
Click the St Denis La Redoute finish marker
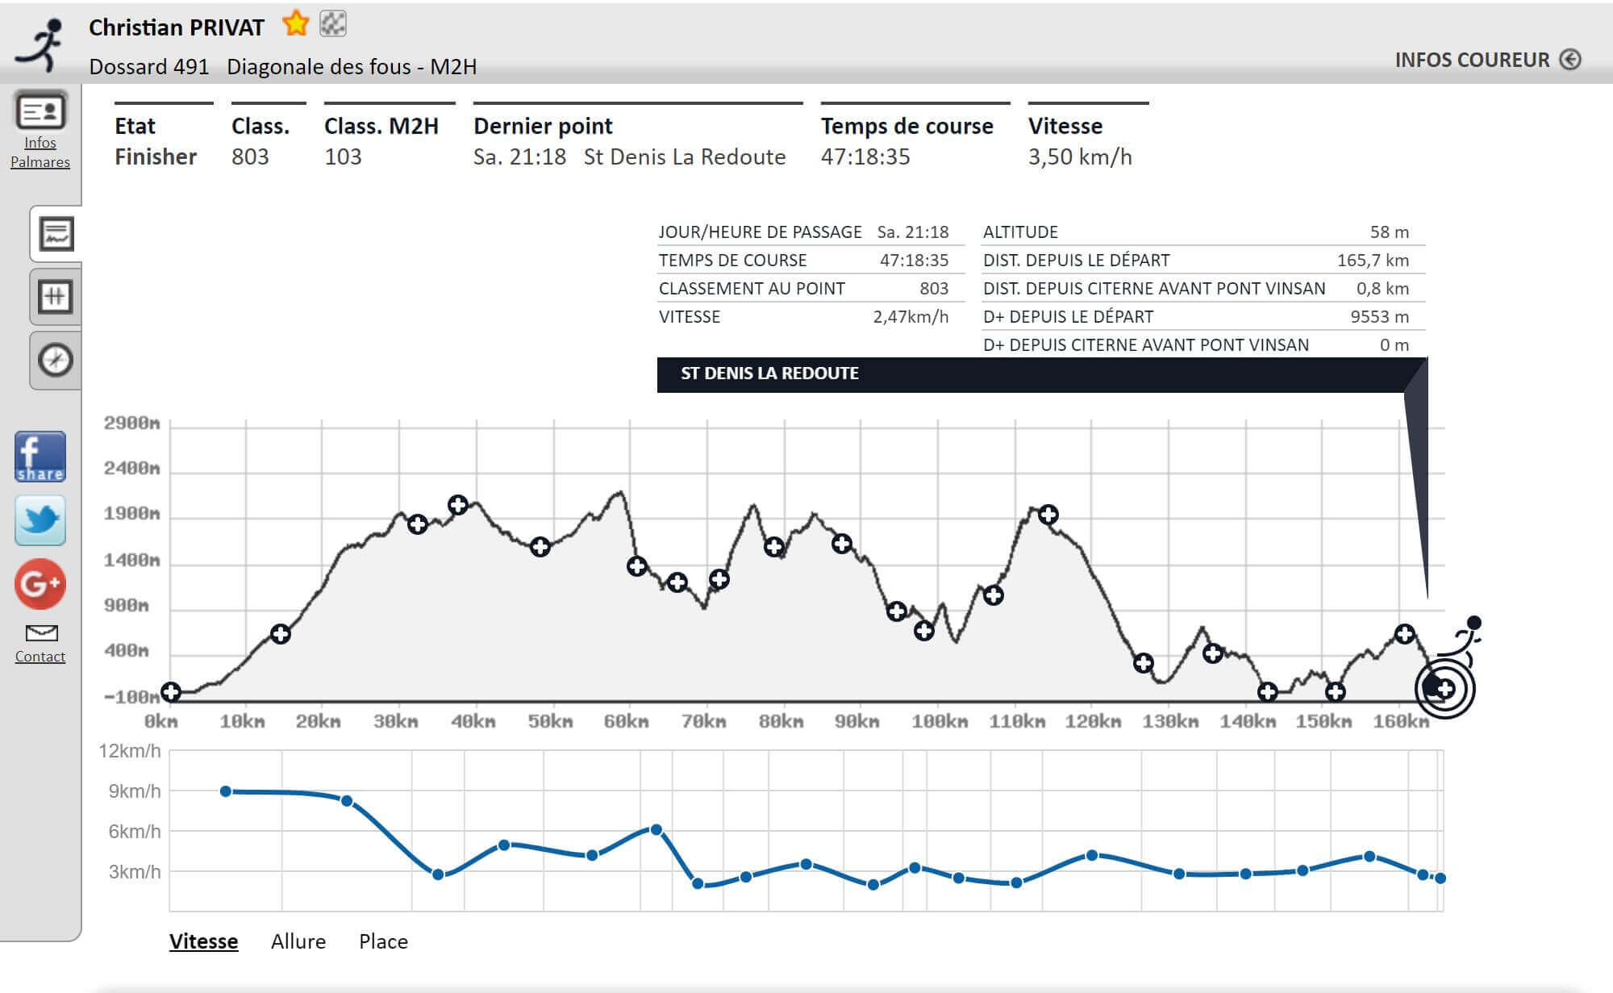[1445, 688]
